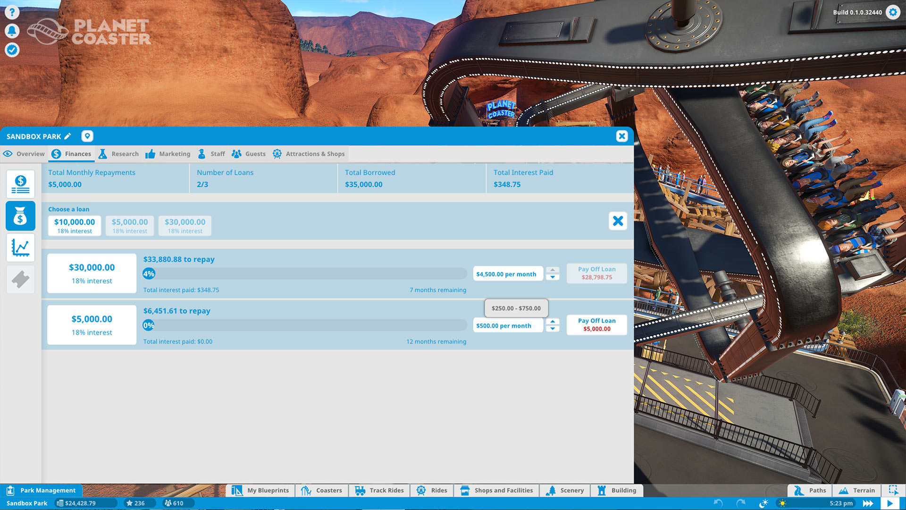The image size is (906, 510).
Task: Click the $500.00 per month field
Action: tap(508, 325)
